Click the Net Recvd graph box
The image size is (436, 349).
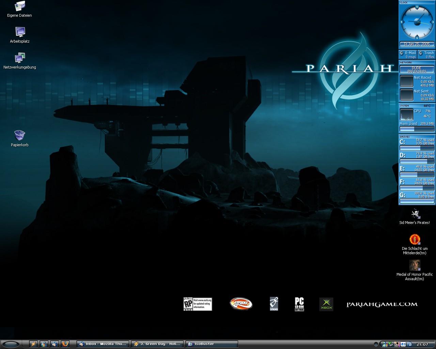point(406,81)
